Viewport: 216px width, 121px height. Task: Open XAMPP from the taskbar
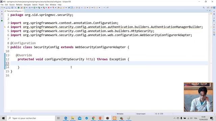pyautogui.click(x=114, y=118)
